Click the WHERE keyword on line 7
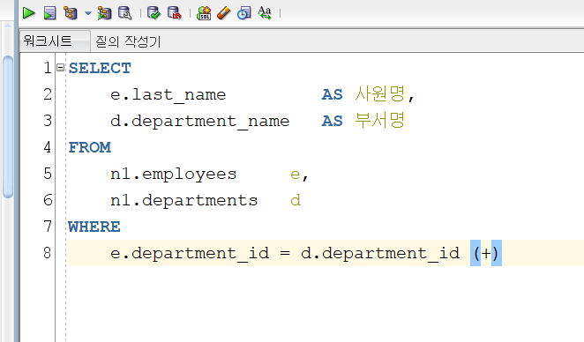 click(94, 227)
